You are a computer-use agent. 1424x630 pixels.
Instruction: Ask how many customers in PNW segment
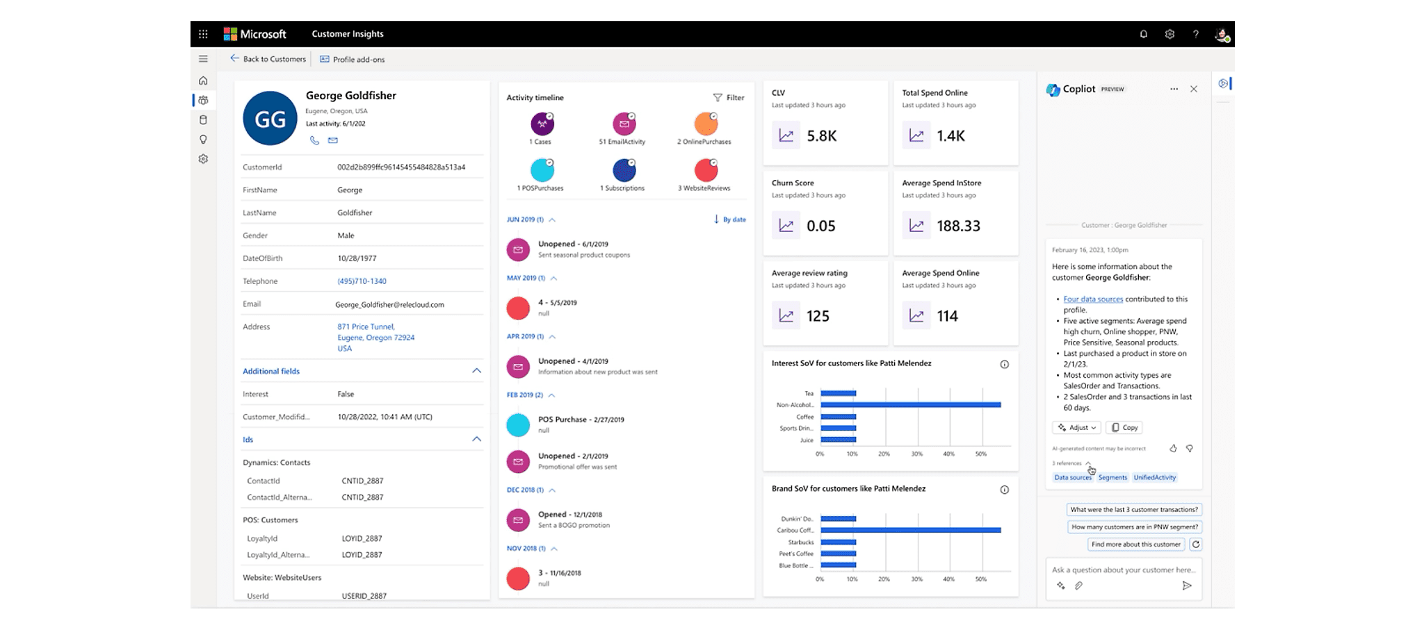point(1135,527)
